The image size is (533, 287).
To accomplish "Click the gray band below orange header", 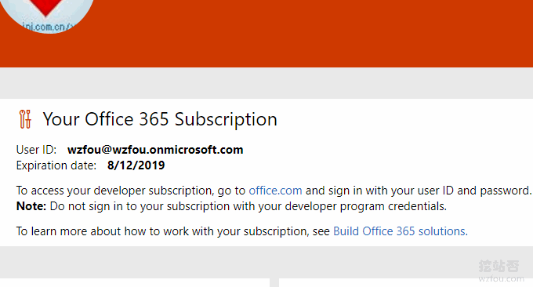I will 266,83.
